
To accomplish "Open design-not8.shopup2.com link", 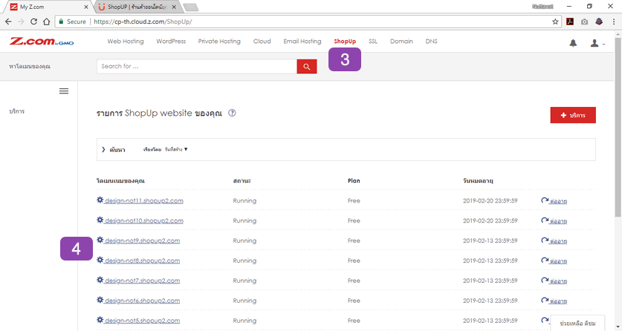I will [x=143, y=260].
